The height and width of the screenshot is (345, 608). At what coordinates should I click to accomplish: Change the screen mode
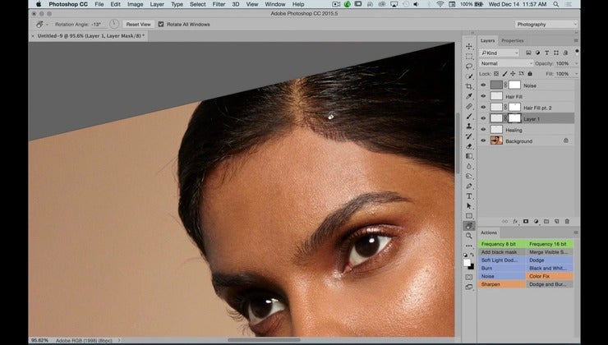click(x=469, y=287)
